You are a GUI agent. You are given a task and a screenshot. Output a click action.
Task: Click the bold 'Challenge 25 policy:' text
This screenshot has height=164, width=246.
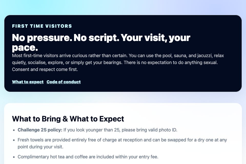(40, 130)
